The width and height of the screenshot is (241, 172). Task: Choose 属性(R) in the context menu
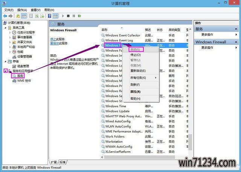point(141,92)
